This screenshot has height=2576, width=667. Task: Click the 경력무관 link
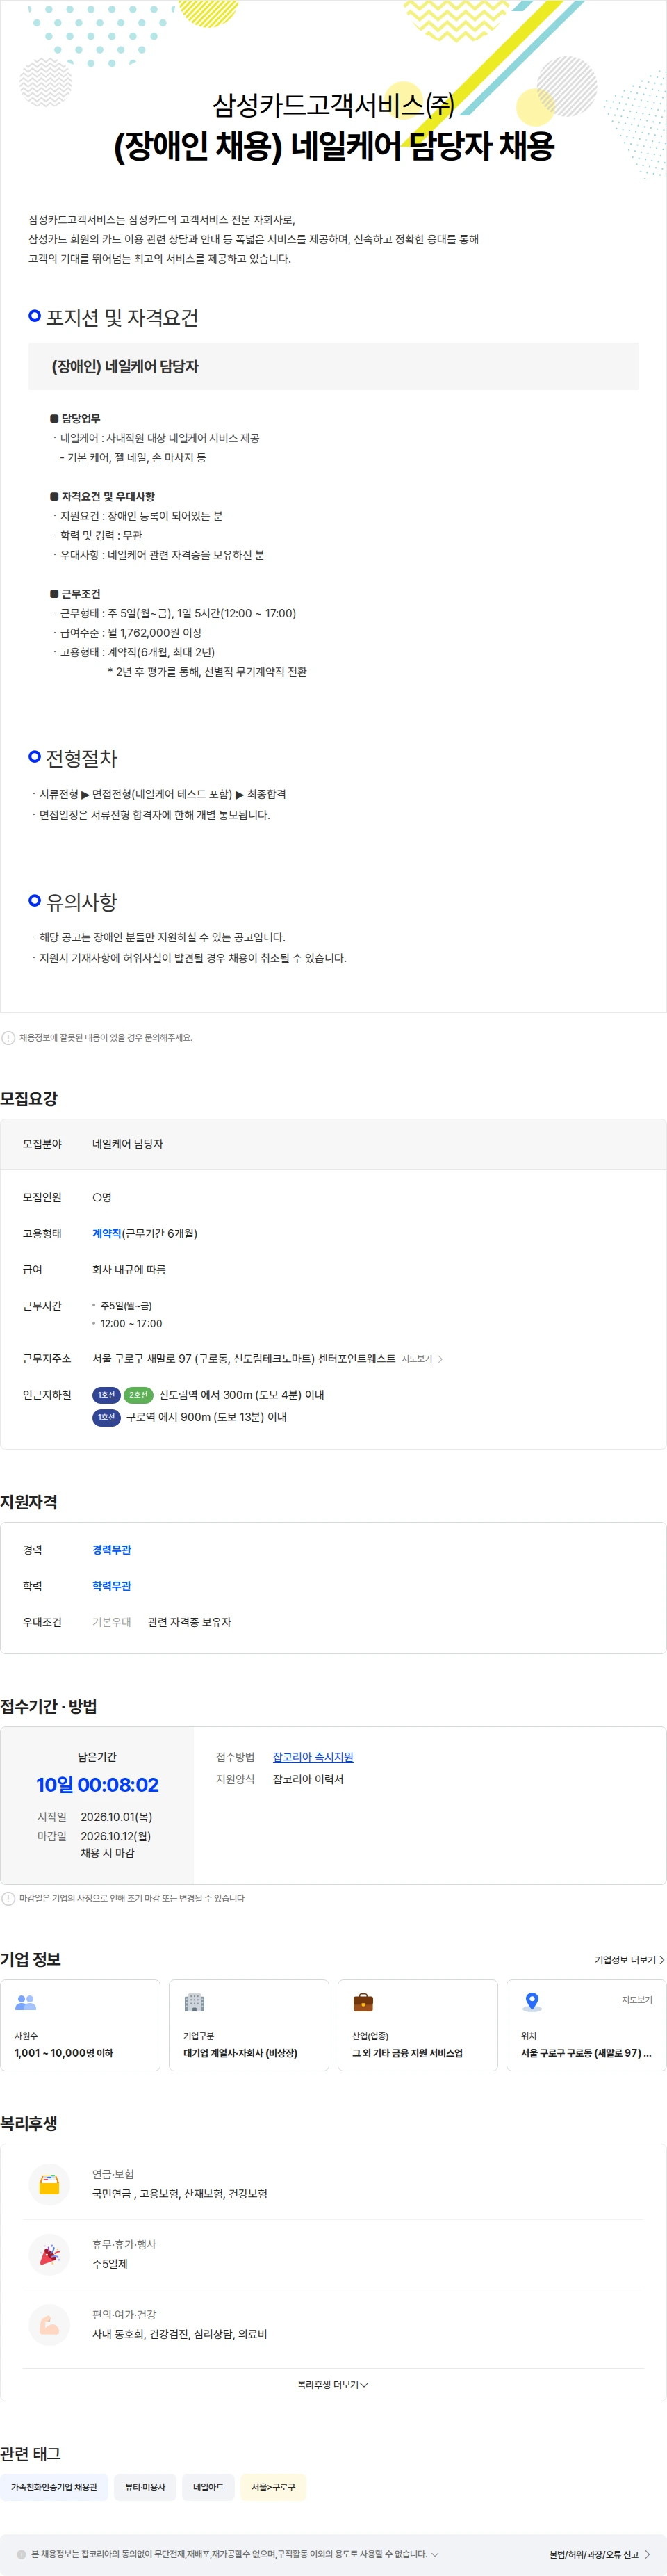click(x=112, y=1550)
